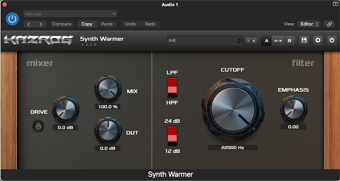Click the mix value field 100.0 %
This screenshot has height=181, width=340.
click(x=108, y=107)
